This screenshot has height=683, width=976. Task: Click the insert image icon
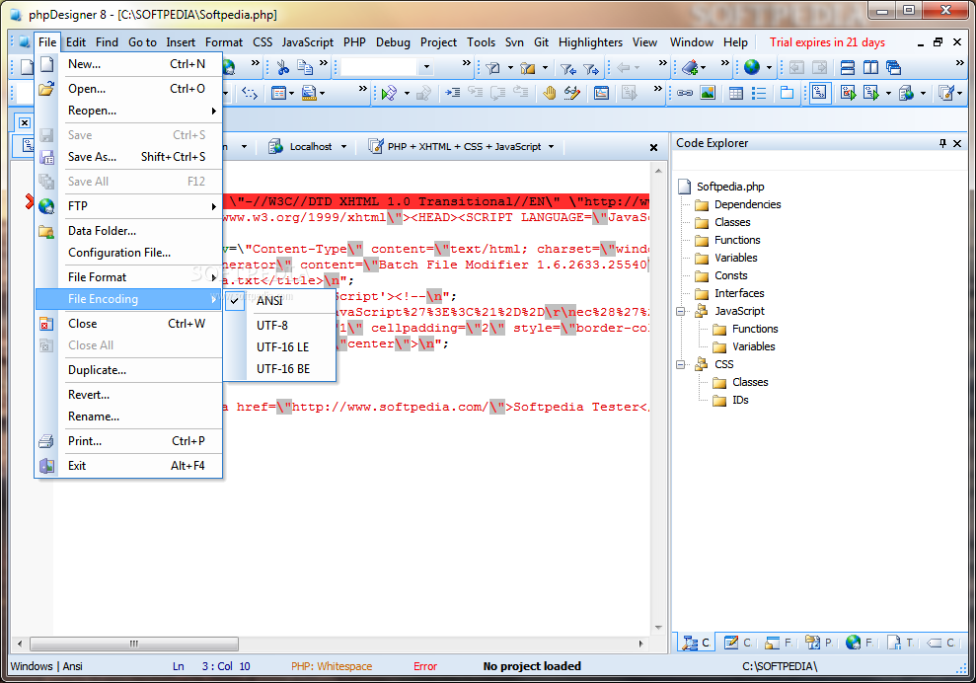[708, 94]
